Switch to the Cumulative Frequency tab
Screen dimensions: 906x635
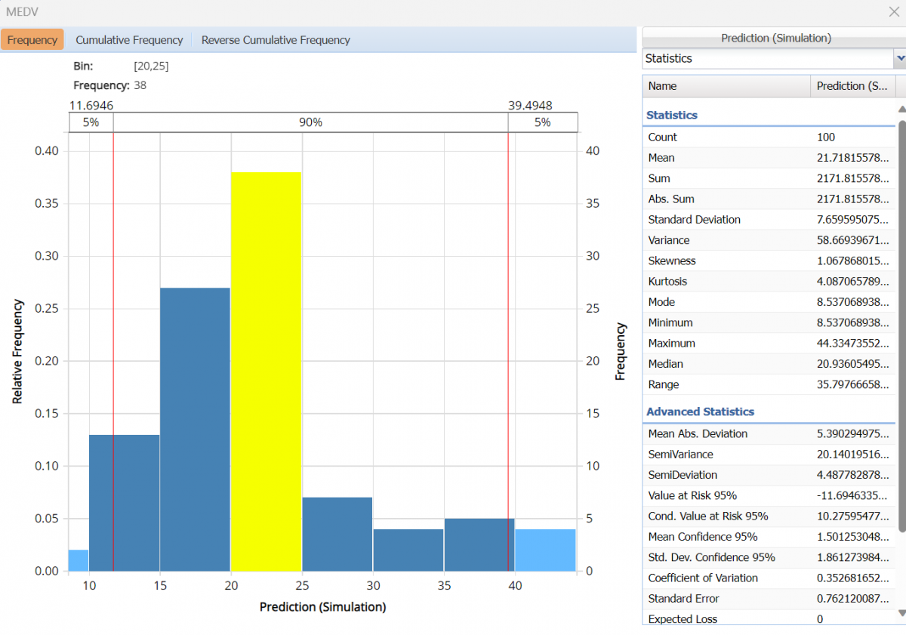pos(129,40)
